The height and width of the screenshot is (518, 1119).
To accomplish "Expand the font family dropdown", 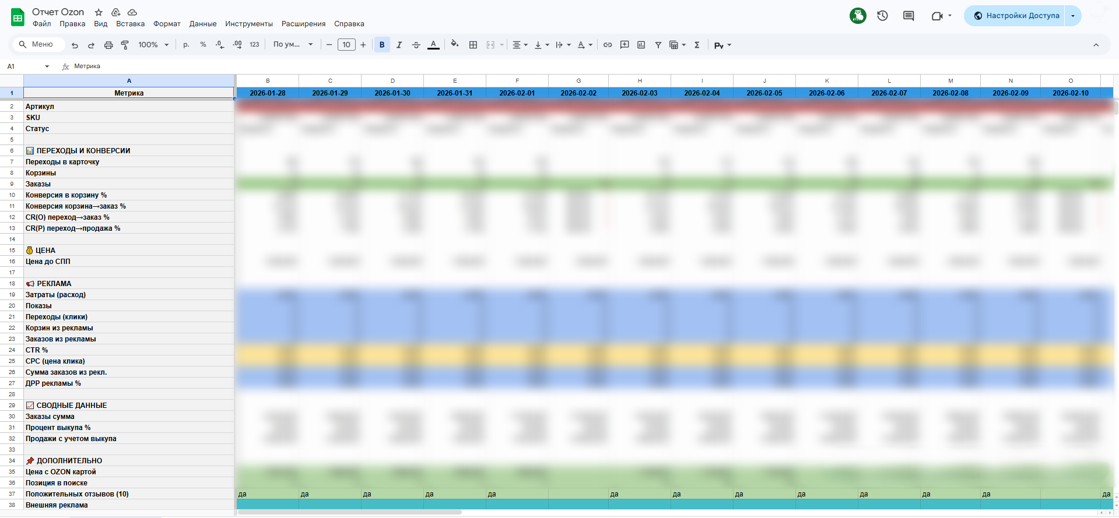I will (293, 45).
